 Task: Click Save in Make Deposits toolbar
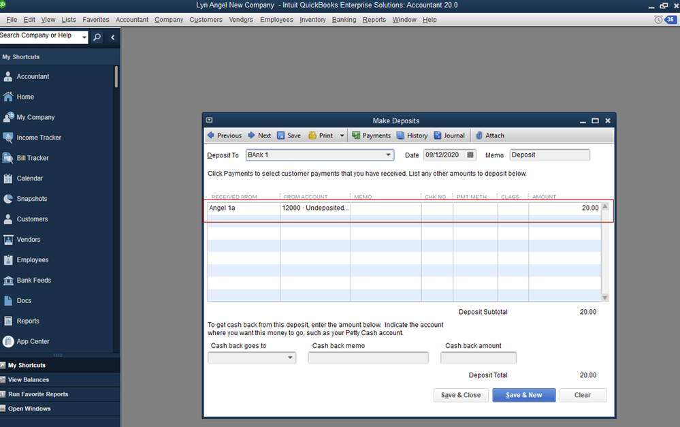coord(289,136)
